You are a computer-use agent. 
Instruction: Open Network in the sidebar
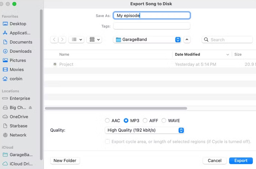click(x=15, y=135)
